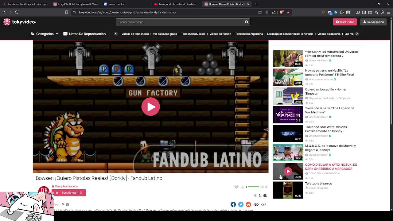
Task: Click the share page icon in address bar
Action: pyautogui.click(x=274, y=12)
